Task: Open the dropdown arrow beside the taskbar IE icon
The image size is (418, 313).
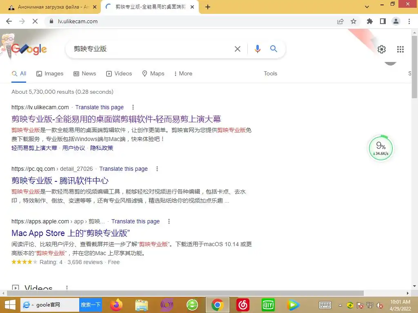Action: pos(33,305)
